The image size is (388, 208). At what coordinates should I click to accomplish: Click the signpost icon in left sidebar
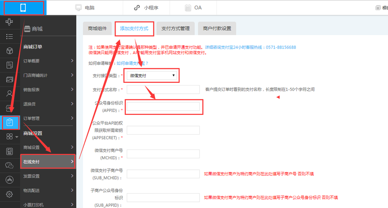[x=9, y=22]
